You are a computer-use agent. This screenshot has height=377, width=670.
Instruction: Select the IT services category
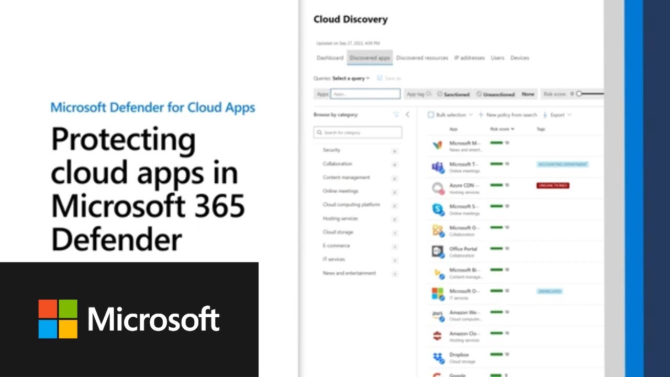[333, 259]
